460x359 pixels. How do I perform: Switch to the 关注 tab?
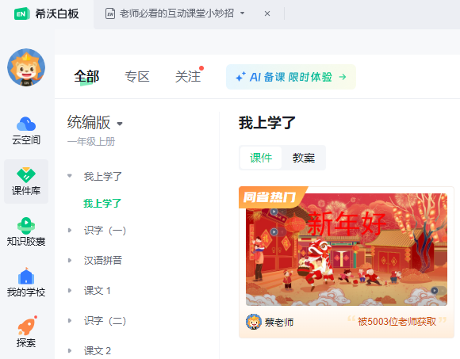pos(188,77)
